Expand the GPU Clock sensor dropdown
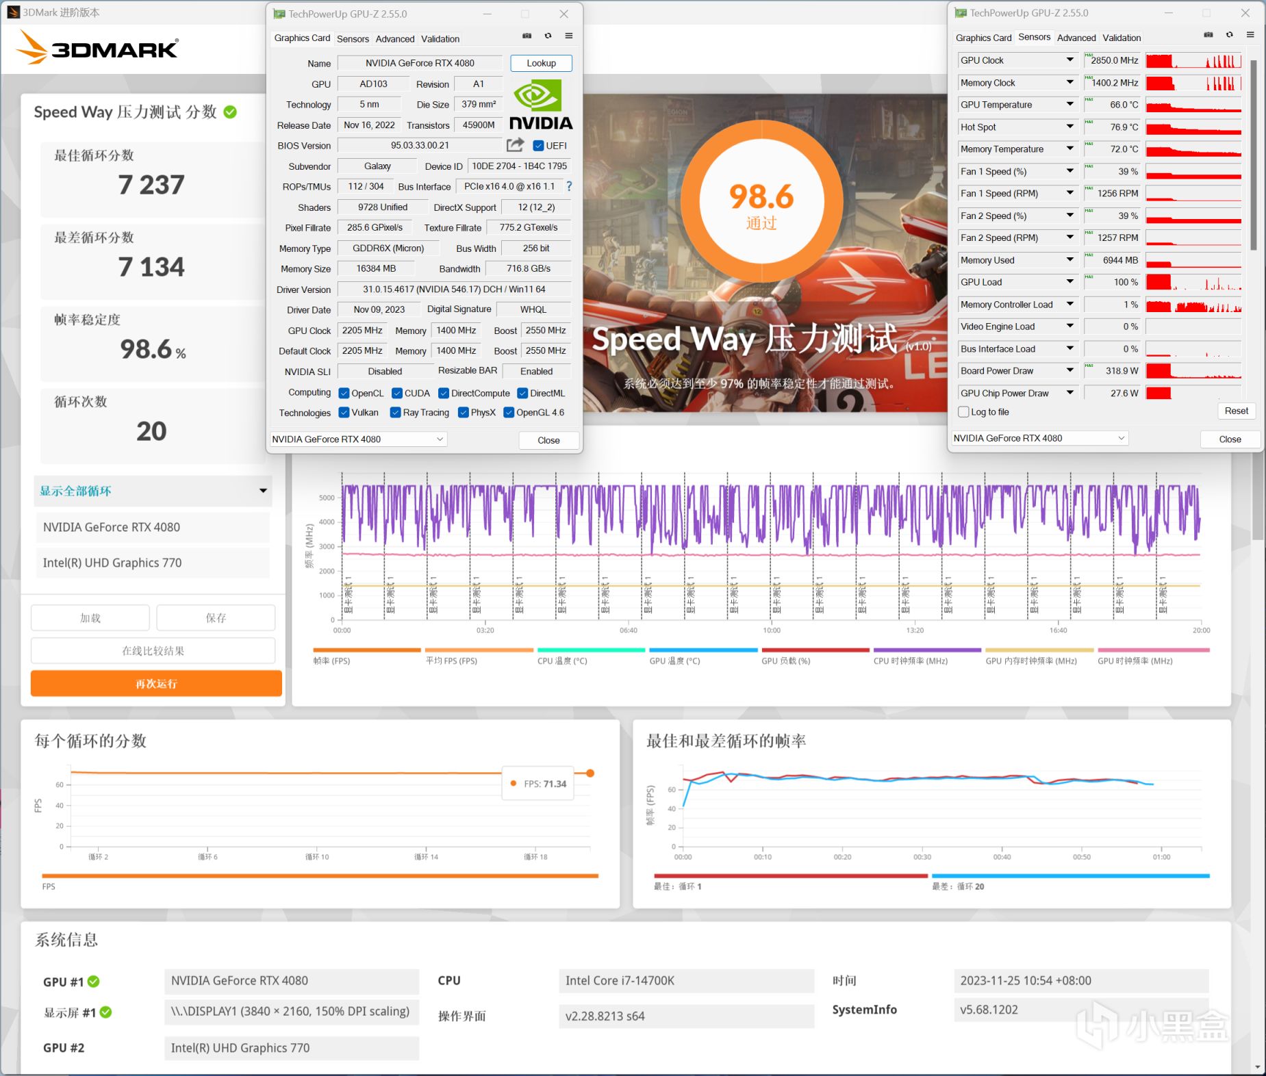This screenshot has width=1266, height=1076. click(x=1070, y=60)
